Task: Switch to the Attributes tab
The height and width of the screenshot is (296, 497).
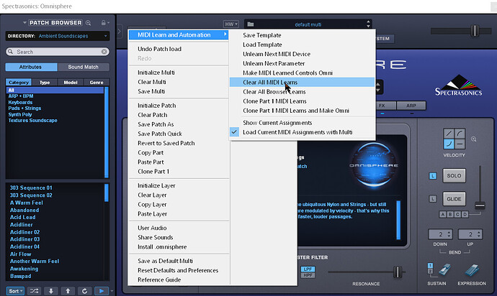Action: (32, 67)
